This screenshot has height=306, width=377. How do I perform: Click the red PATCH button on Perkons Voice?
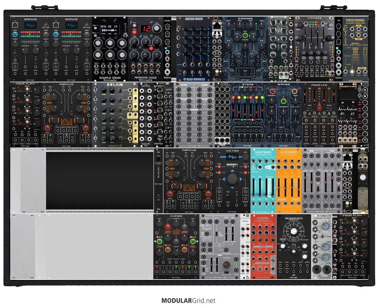point(134,32)
